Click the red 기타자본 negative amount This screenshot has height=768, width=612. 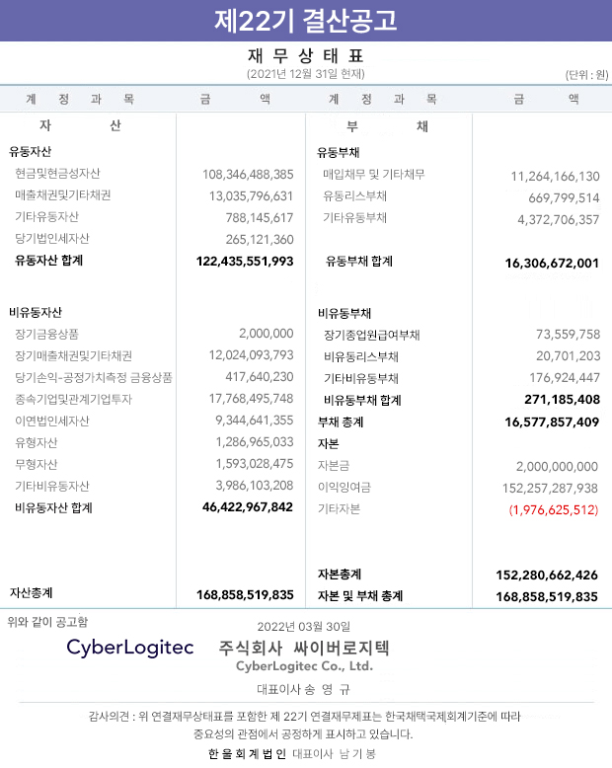(553, 510)
